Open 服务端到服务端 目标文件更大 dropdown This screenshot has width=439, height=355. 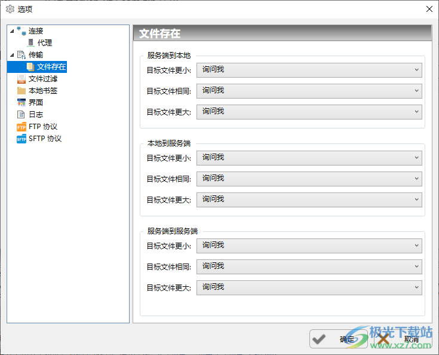[309, 287]
